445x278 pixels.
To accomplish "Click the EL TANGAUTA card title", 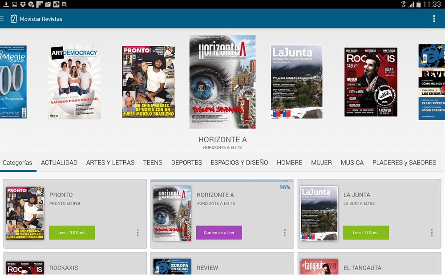I will pyautogui.click(x=362, y=268).
